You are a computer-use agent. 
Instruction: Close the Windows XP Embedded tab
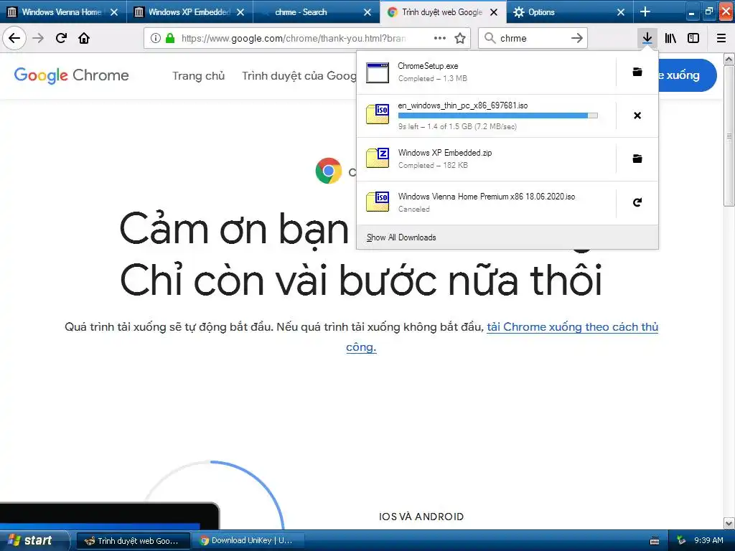click(240, 12)
